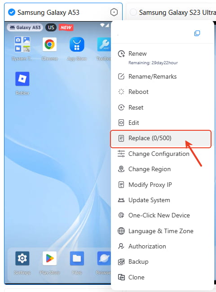216x292 pixels.
Task: Open the Chrome app on Galaxy A53
Action: coord(49,44)
